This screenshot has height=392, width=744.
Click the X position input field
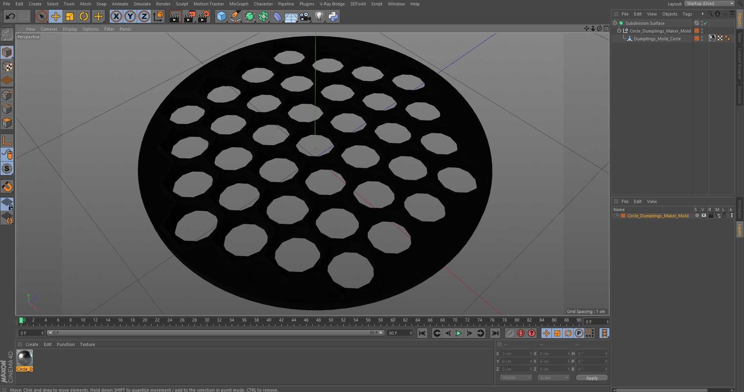517,354
